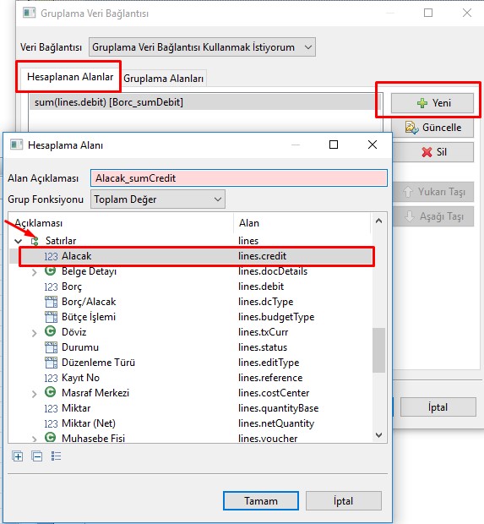Select the Masraf Merkezi tree item
The width and height of the screenshot is (484, 524).
(x=95, y=393)
